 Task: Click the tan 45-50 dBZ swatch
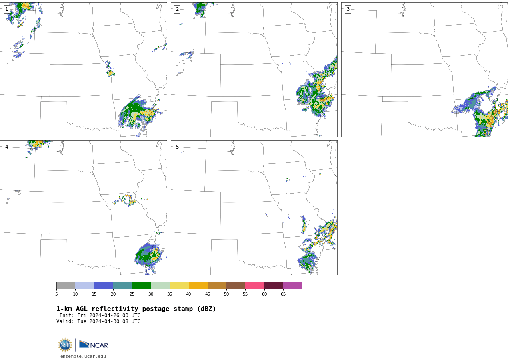pyautogui.click(x=217, y=286)
